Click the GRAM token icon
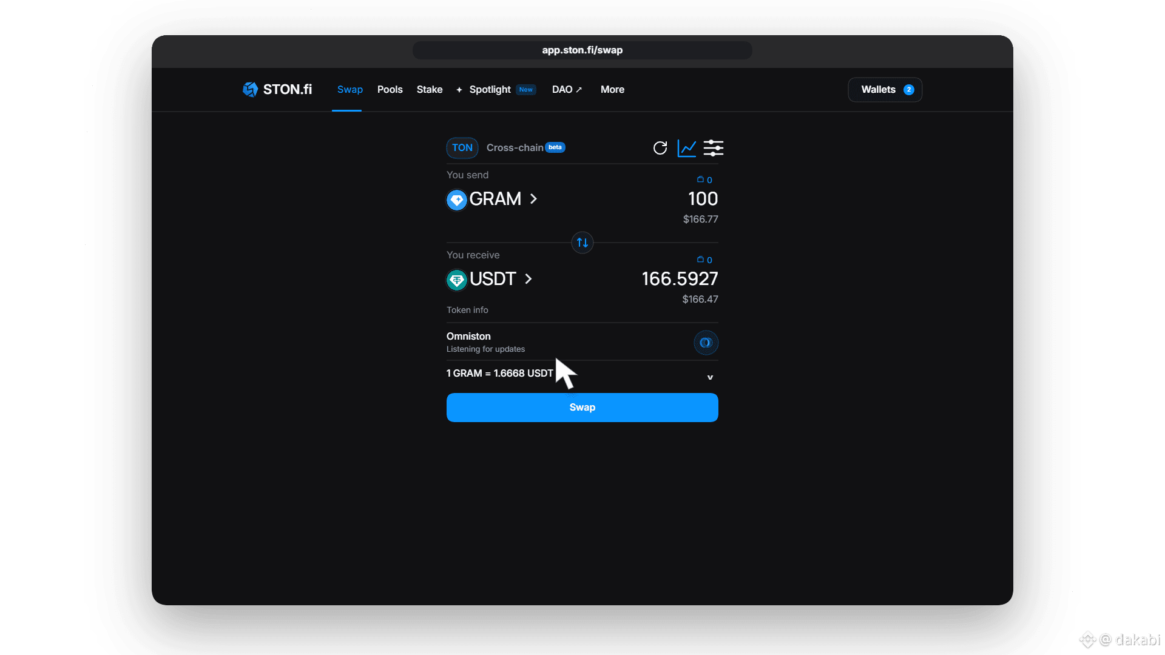The height and width of the screenshot is (655, 1165). 457,200
